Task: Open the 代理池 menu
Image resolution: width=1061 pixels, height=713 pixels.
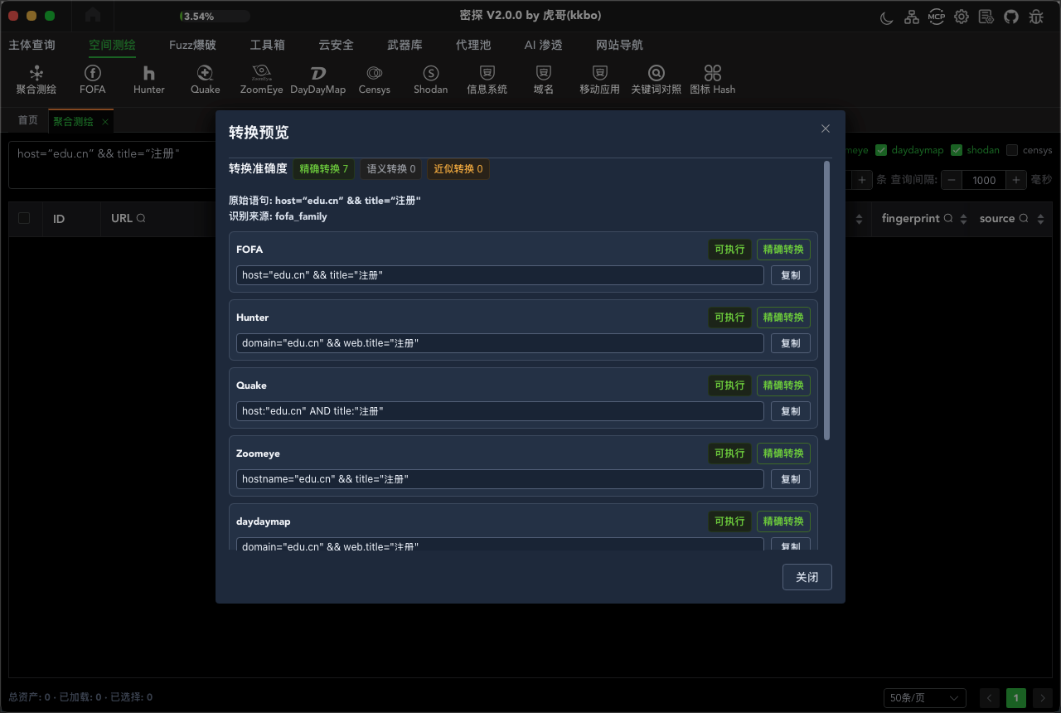Action: point(473,45)
